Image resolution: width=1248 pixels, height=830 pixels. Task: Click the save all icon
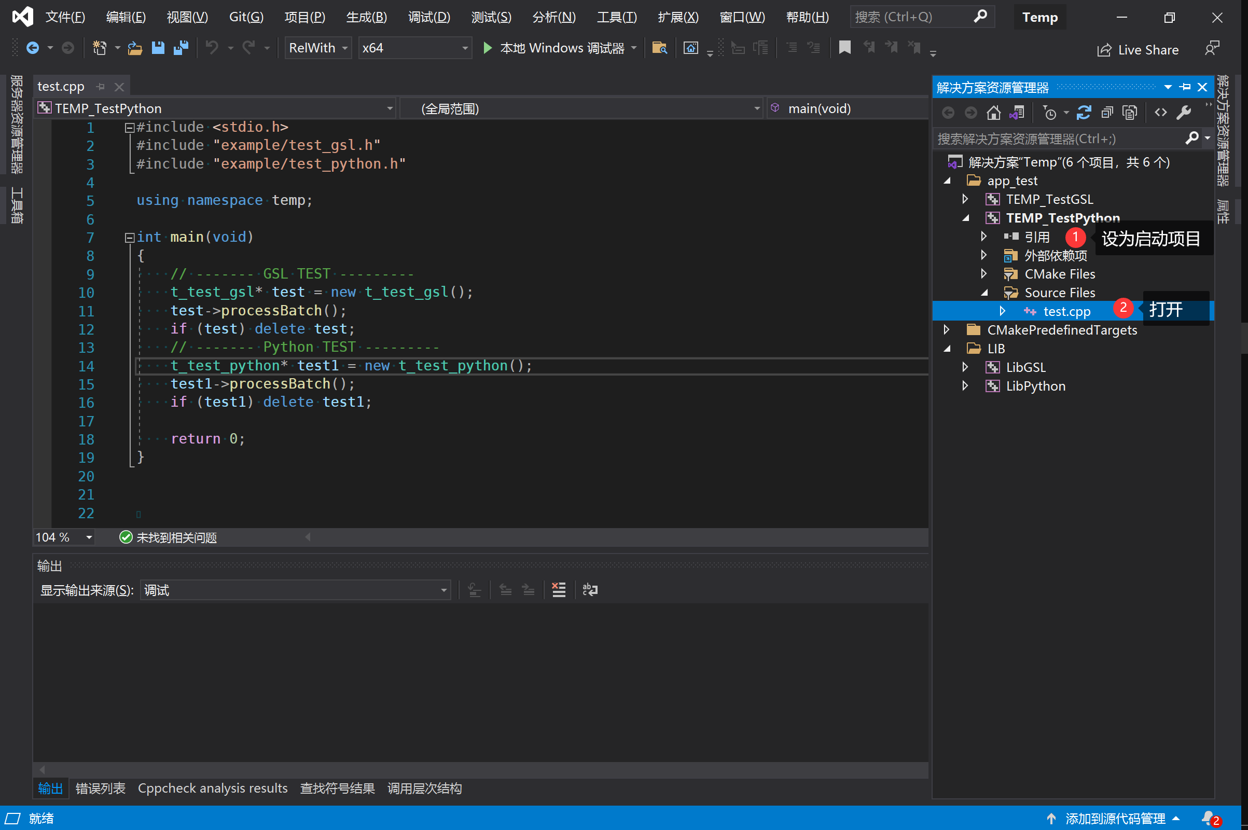181,48
